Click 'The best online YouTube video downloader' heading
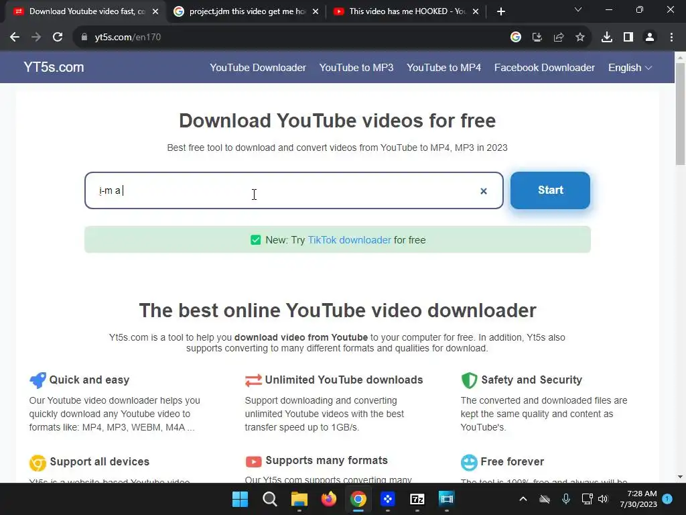Viewport: 686px width, 515px height. tap(338, 310)
